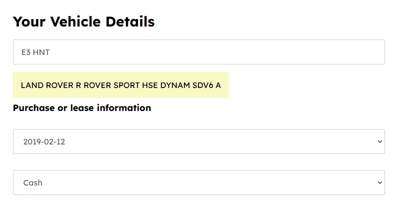Click the chevron arrow on Cash dropdown
Viewport: 397px width, 217px height.
pos(378,182)
